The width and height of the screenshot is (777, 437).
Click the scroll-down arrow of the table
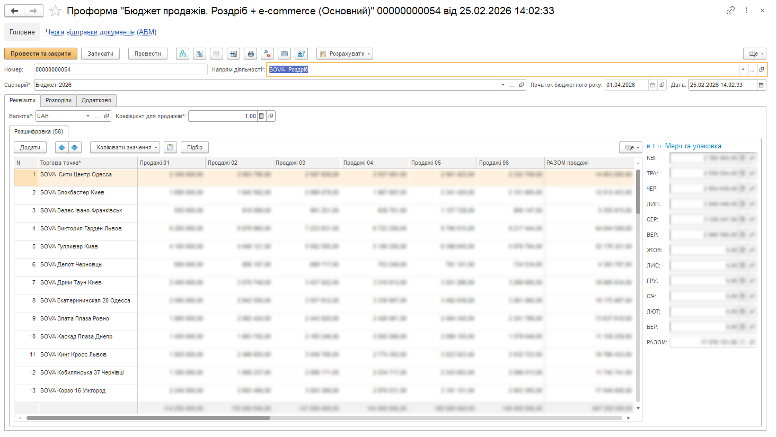tap(638, 408)
